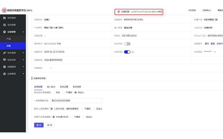Click creation time 2024-11-21 17:29:24
The width and height of the screenshot is (223, 139).
click(54, 52)
